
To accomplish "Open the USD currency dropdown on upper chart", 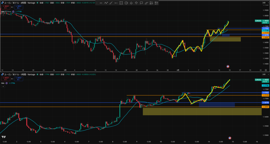I will [264, 3].
